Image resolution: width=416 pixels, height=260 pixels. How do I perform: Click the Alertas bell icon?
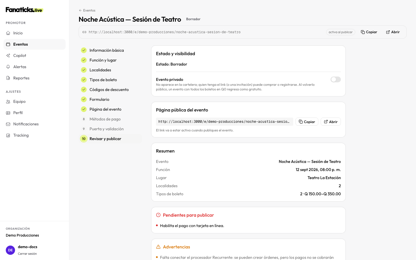[x=8, y=67]
